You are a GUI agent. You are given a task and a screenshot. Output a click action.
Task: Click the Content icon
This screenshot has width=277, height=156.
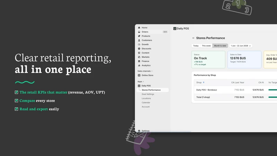click(139, 53)
